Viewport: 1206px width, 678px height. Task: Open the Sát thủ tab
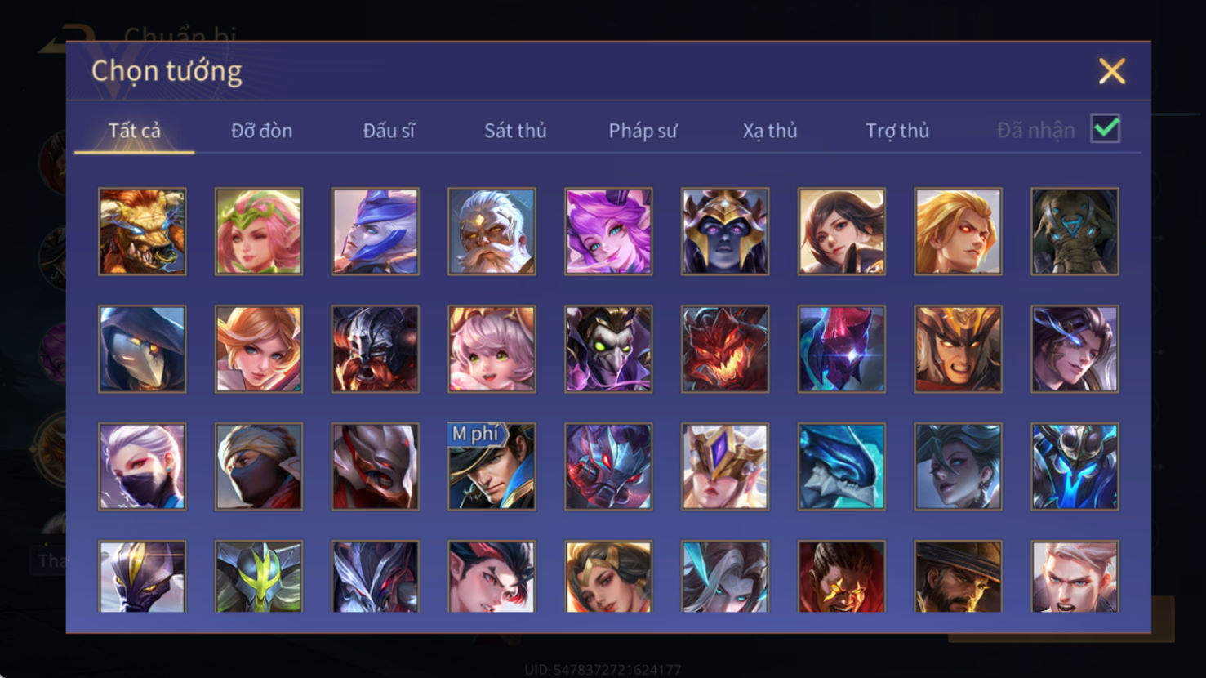[515, 131]
